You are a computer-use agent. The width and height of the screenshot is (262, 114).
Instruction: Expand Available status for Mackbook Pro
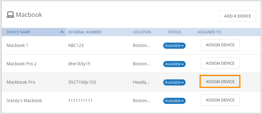click(x=174, y=82)
